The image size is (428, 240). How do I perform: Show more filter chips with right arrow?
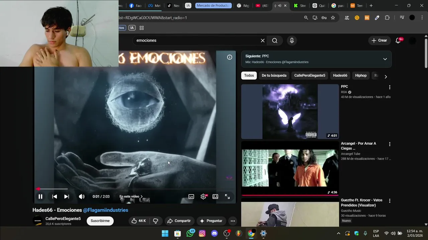click(386, 77)
